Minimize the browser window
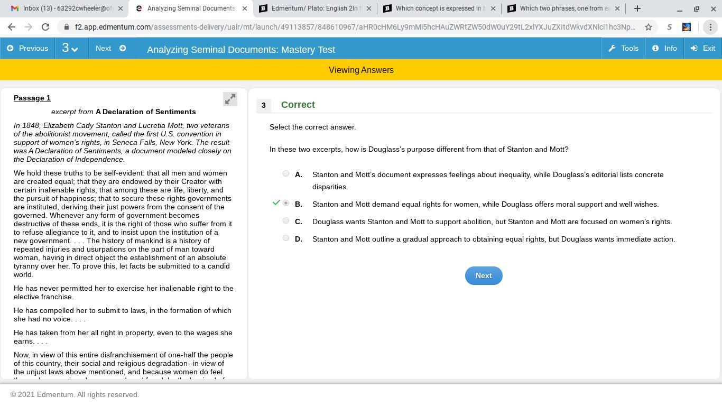The height and width of the screenshot is (406, 722). point(680,8)
